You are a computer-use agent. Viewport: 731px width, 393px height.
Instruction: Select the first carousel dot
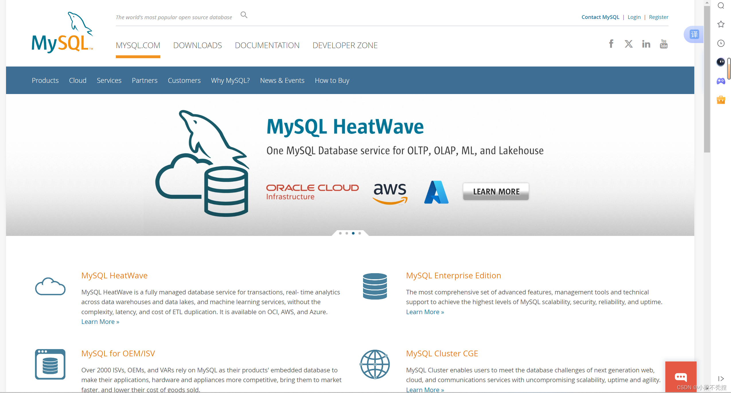(340, 233)
